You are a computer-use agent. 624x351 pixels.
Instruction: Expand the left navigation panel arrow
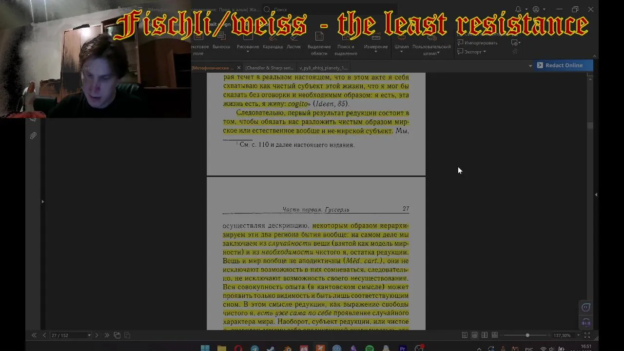(x=42, y=201)
